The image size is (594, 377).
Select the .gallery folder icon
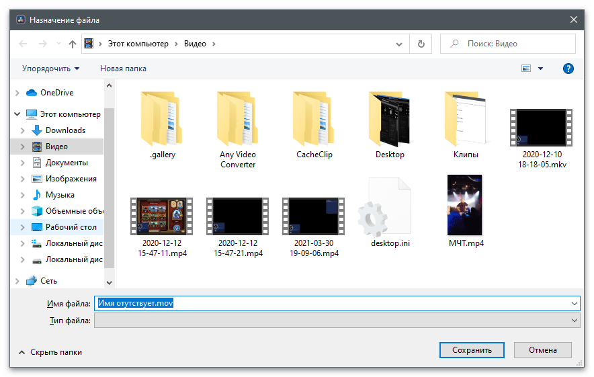162,120
